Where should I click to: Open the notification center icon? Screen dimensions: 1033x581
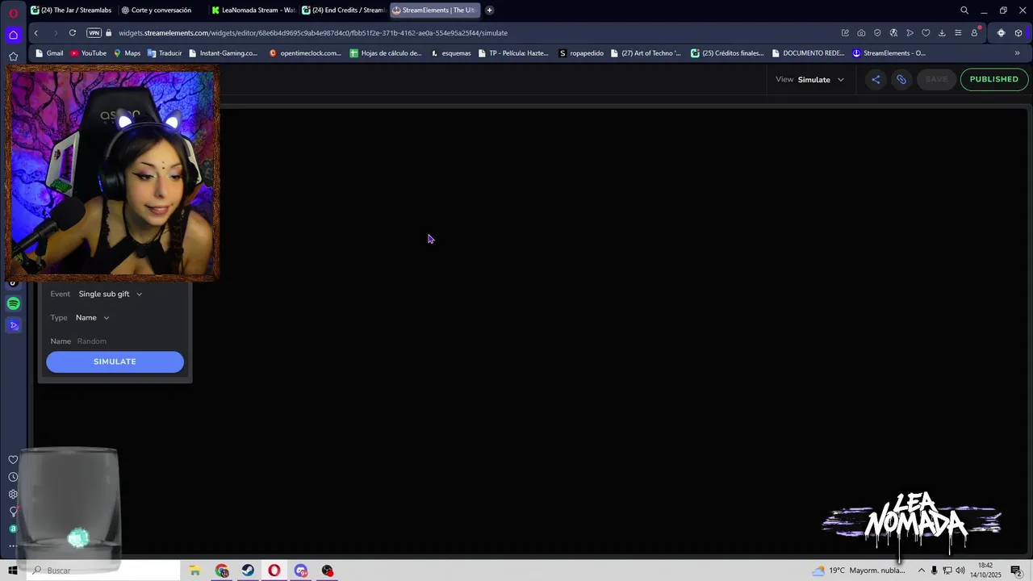1017,571
